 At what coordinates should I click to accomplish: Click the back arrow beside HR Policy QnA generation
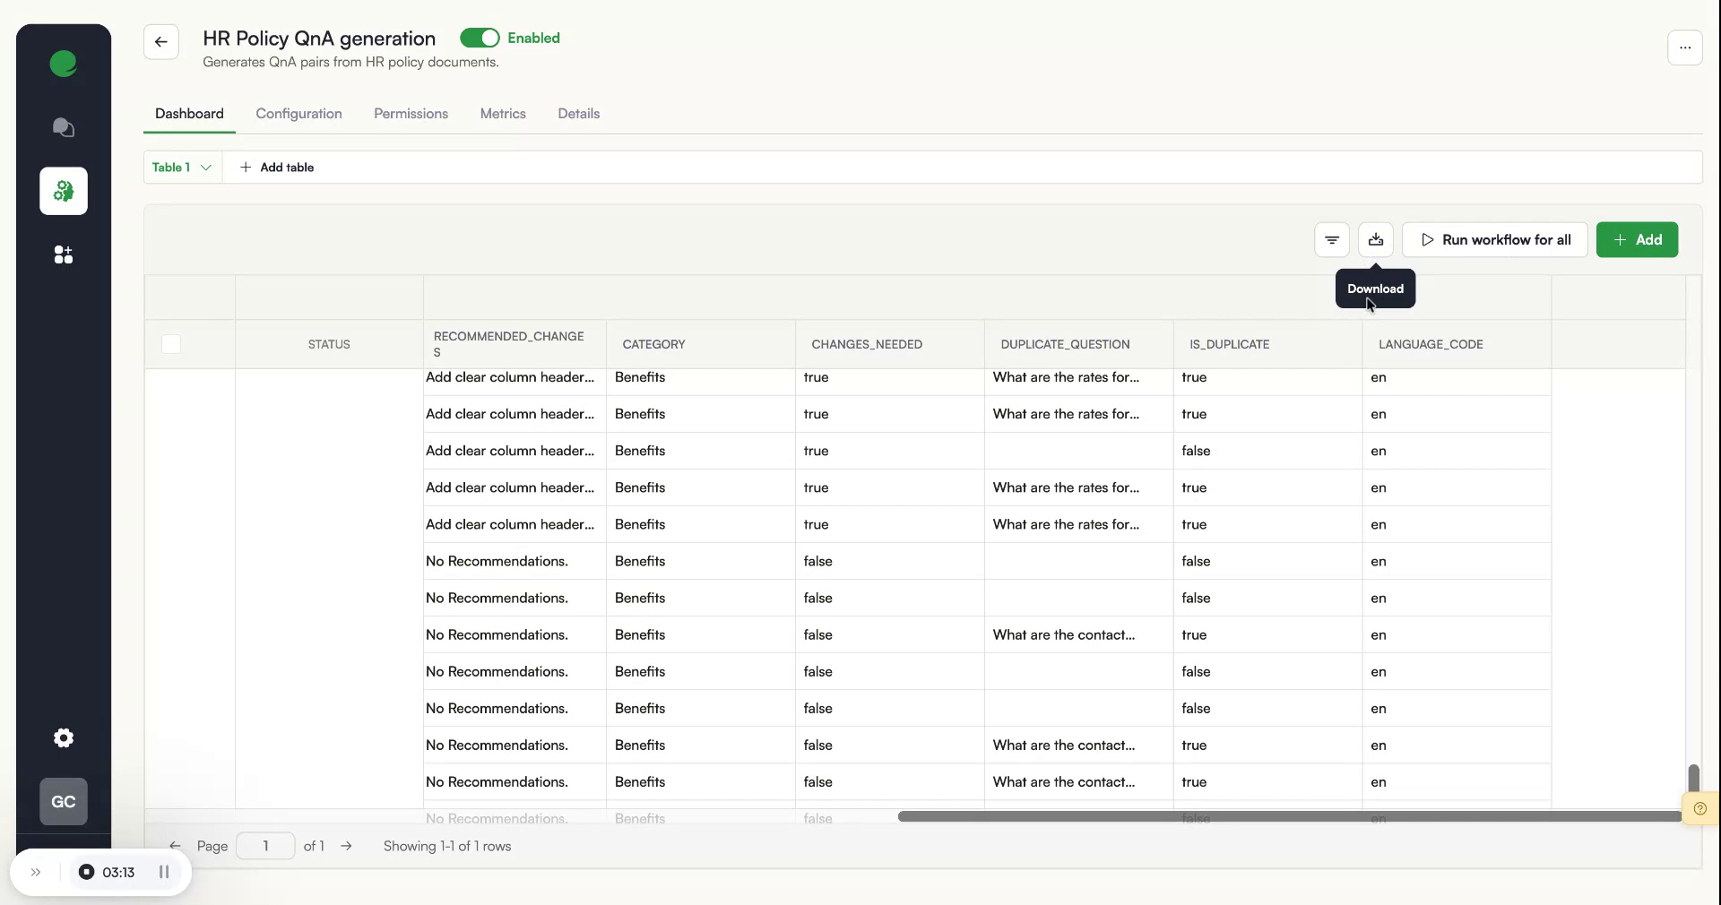[x=160, y=42]
